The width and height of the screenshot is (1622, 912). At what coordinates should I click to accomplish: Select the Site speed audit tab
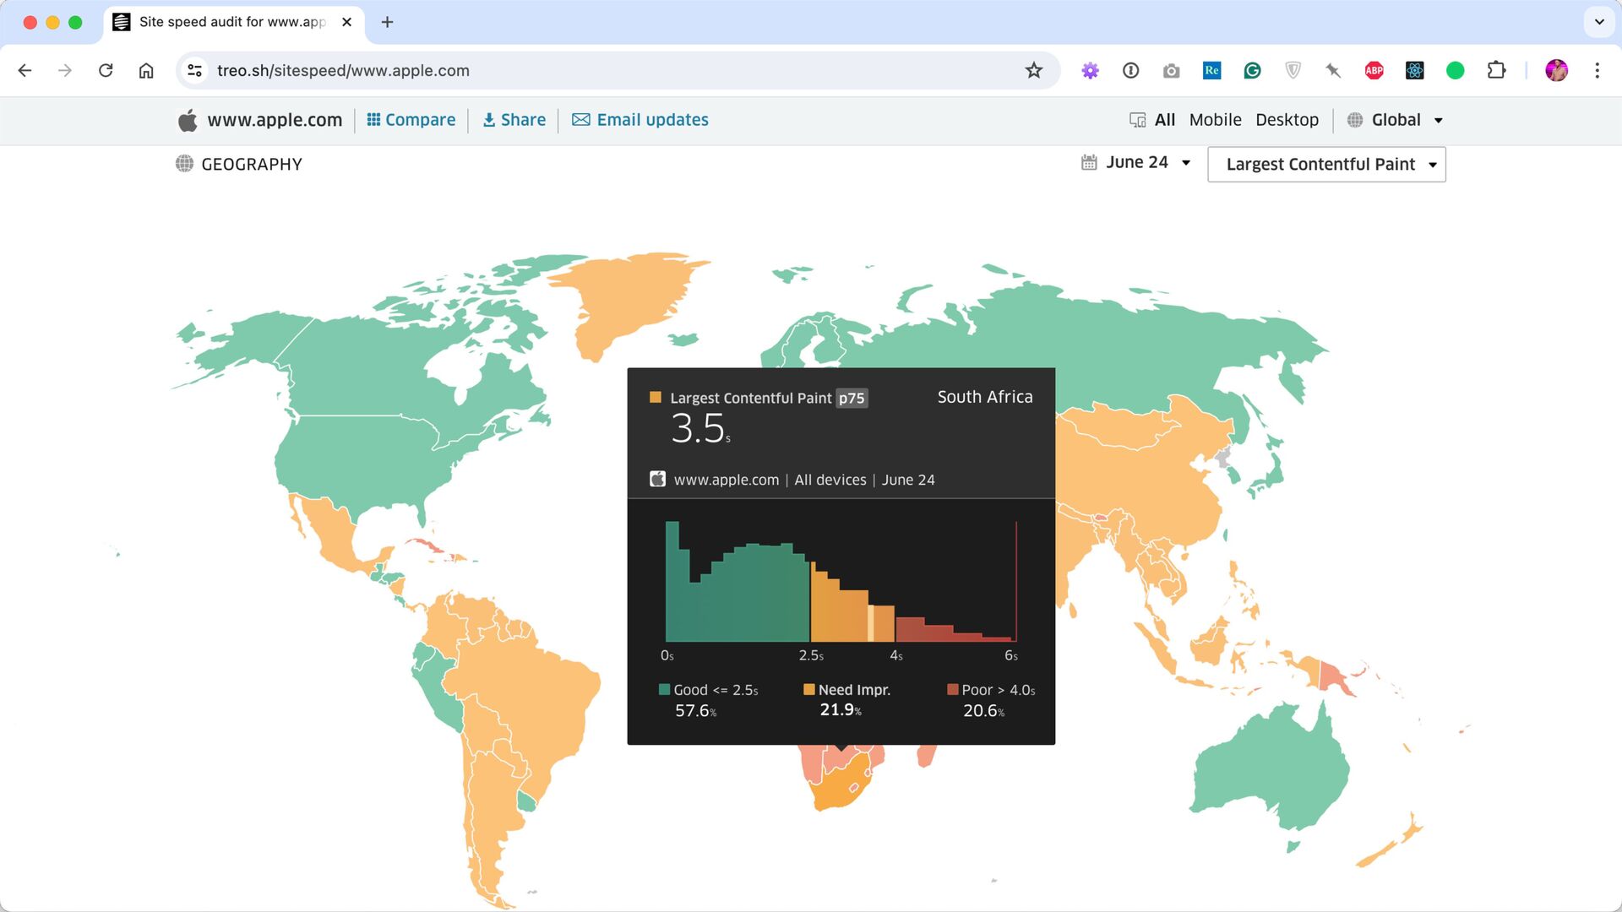[234, 22]
